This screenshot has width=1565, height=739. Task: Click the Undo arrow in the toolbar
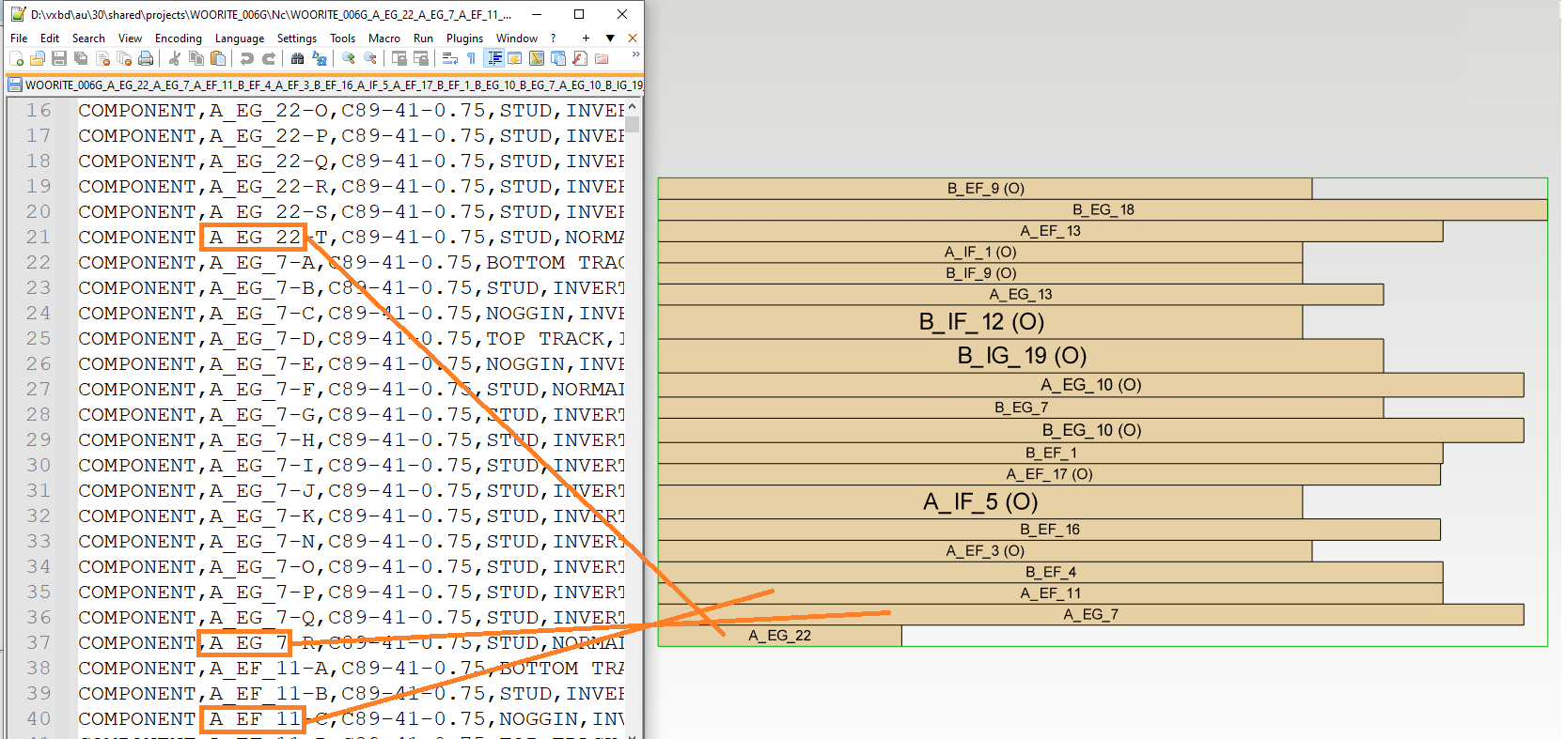[x=246, y=59]
